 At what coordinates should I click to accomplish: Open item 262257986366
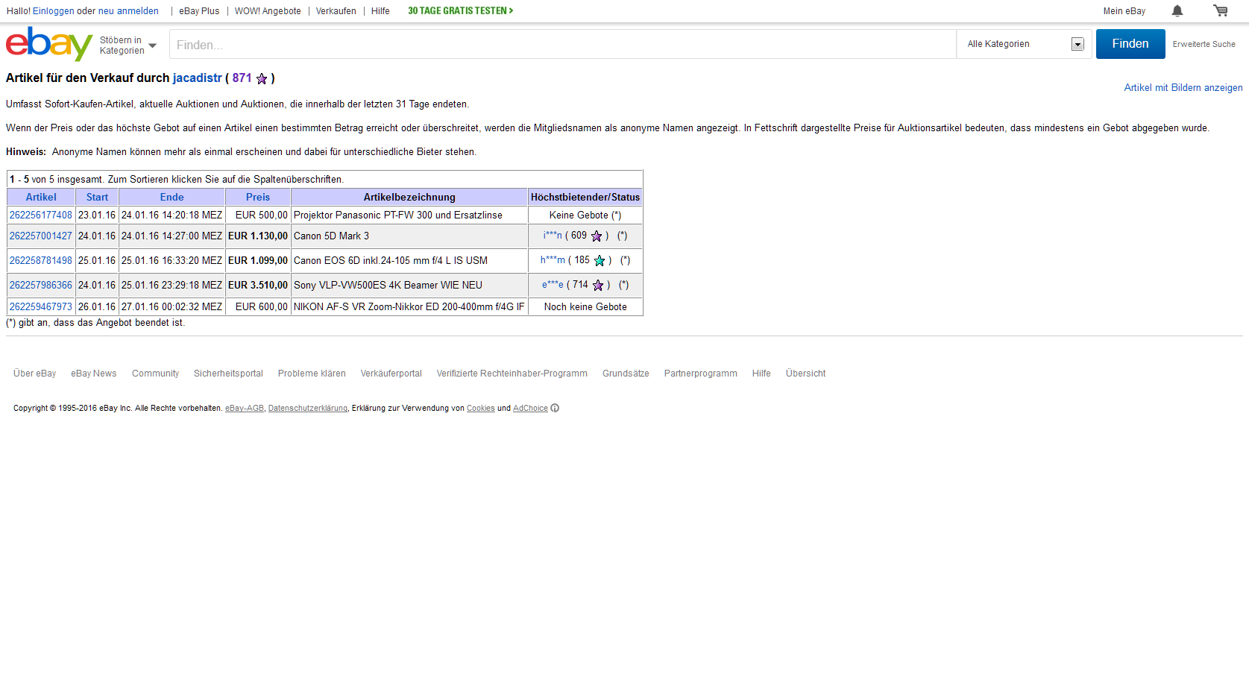[x=41, y=286]
